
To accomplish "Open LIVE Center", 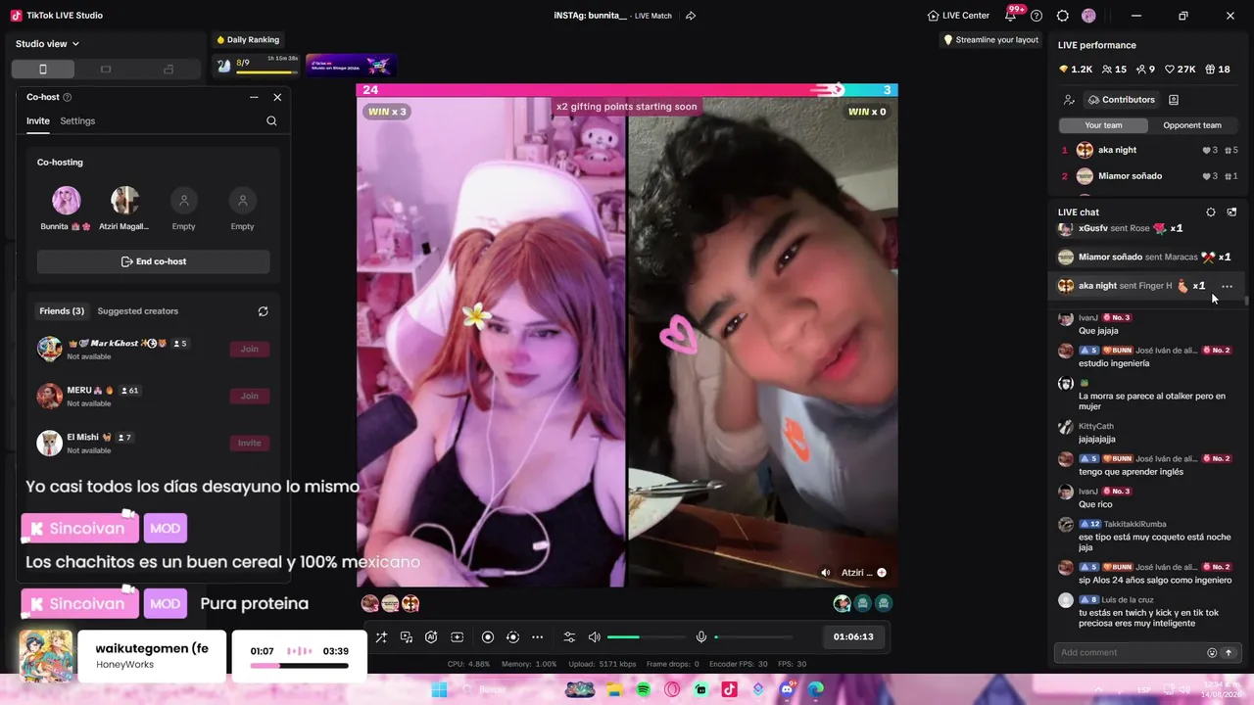I will [x=958, y=16].
